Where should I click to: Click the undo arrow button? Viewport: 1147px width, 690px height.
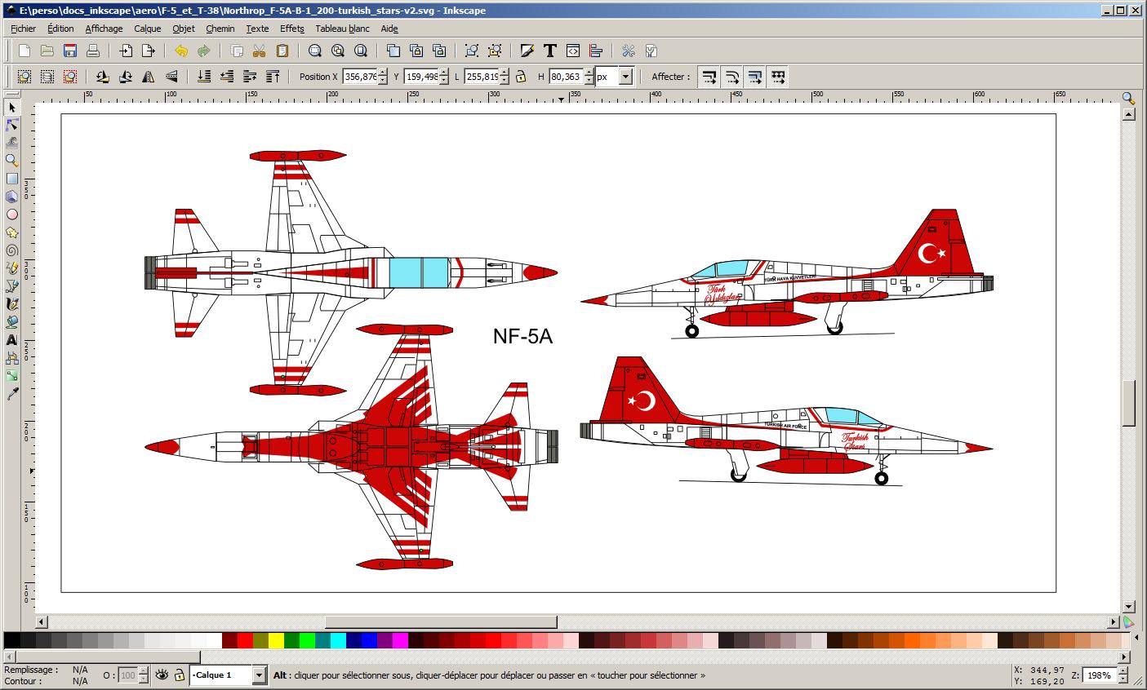click(x=180, y=51)
